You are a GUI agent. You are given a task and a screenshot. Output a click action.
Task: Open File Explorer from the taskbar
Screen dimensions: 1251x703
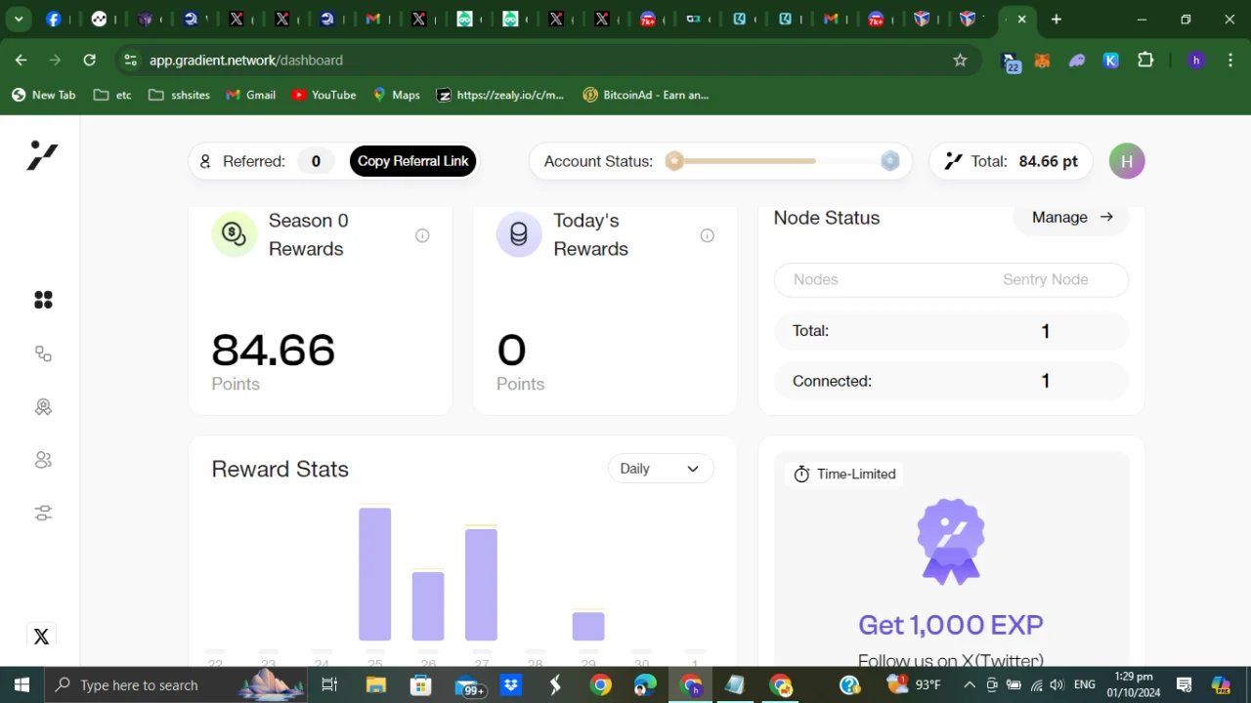[x=375, y=685]
